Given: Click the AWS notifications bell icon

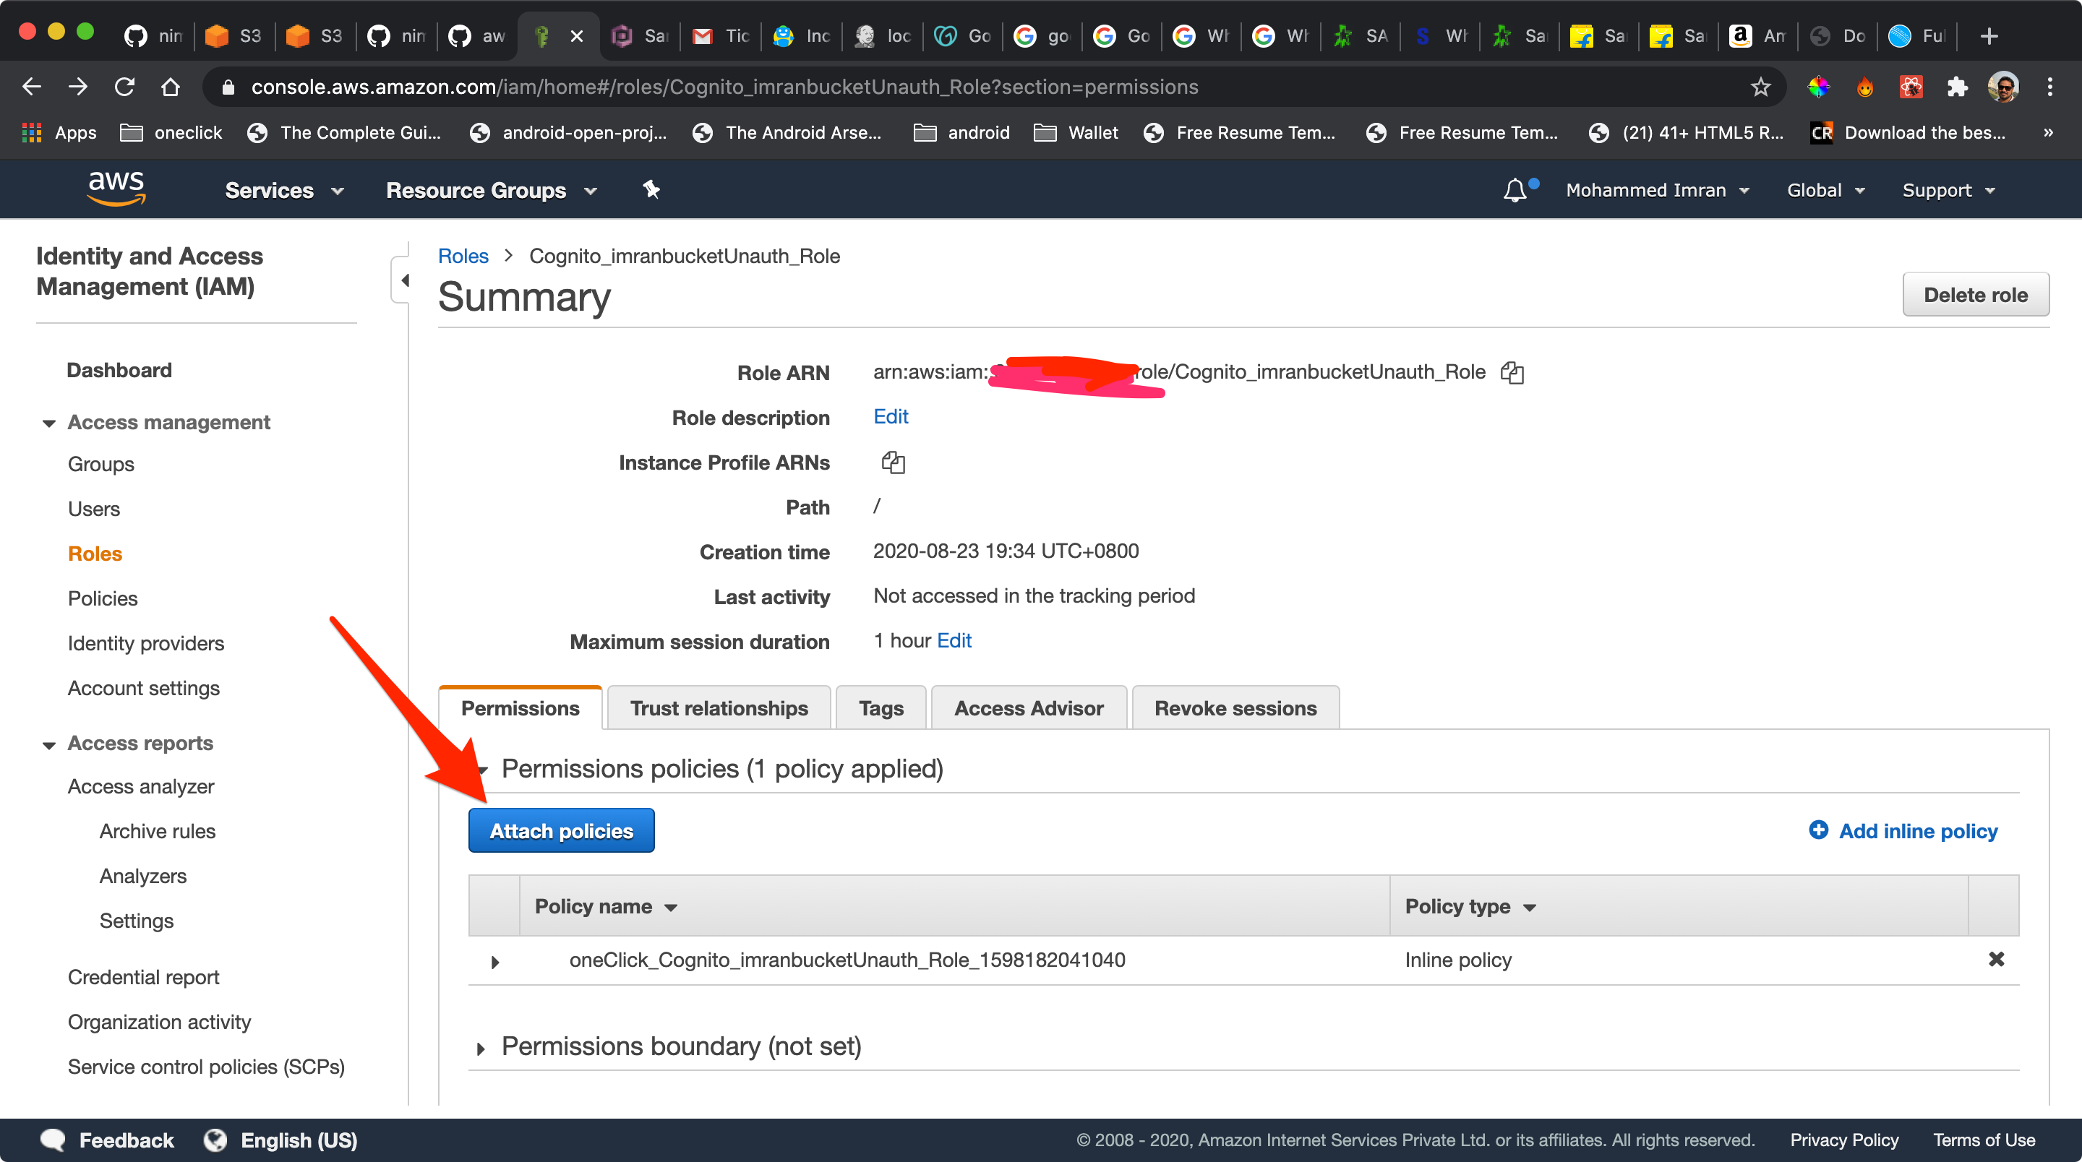Looking at the screenshot, I should click(1515, 191).
